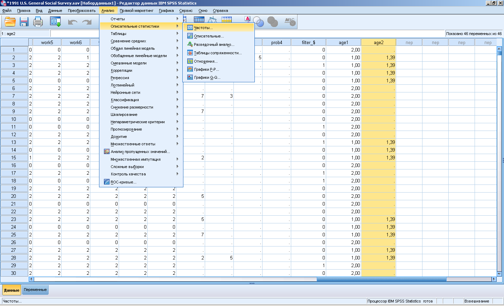504x306 pixels.
Task: Click the horizontal scrollbar left arrow
Action: click(31, 279)
